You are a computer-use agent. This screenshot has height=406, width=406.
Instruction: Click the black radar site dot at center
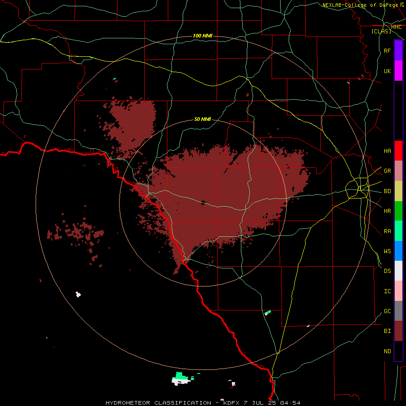pos(203,203)
